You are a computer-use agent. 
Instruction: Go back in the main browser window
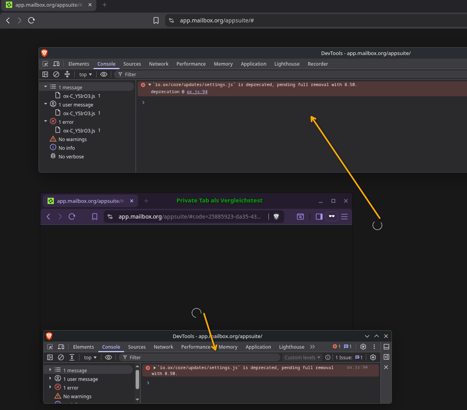(x=8, y=20)
